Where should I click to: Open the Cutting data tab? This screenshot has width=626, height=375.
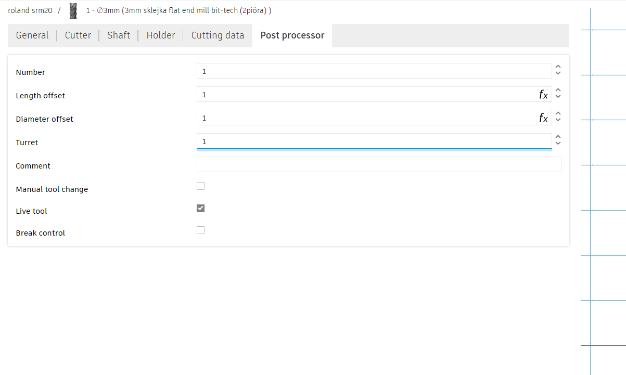click(218, 35)
